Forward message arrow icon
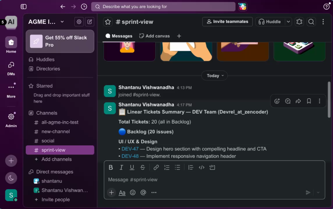This screenshot has width=333, height=209. coord(298,101)
